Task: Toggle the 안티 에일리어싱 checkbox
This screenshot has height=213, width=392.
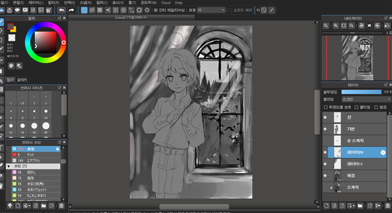Action: [x=156, y=10]
